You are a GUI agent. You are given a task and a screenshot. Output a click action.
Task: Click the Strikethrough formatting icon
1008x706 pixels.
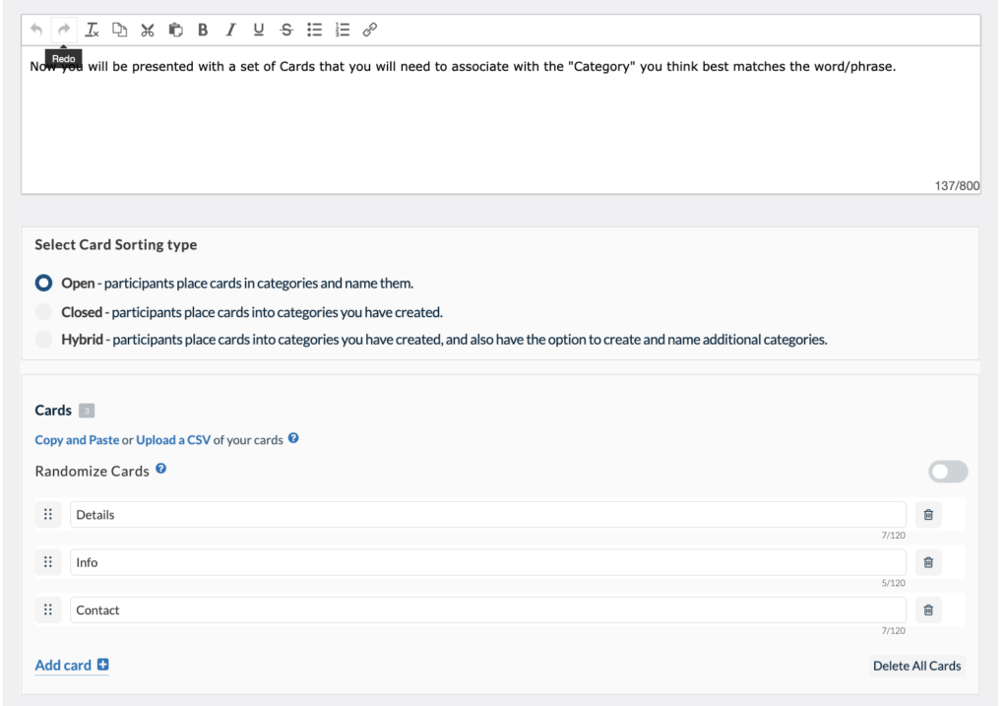coord(286,29)
